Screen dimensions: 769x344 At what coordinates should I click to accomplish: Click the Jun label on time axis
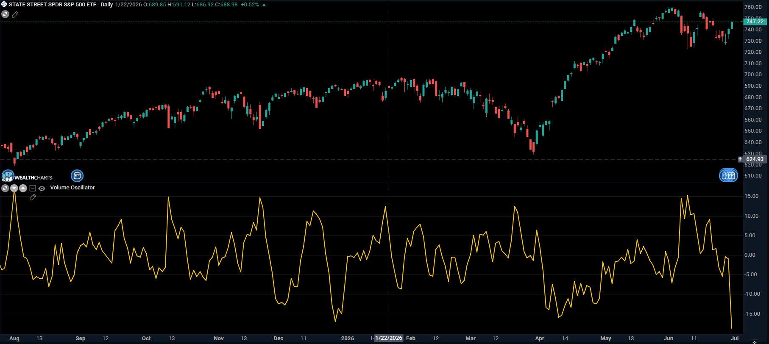click(669, 338)
